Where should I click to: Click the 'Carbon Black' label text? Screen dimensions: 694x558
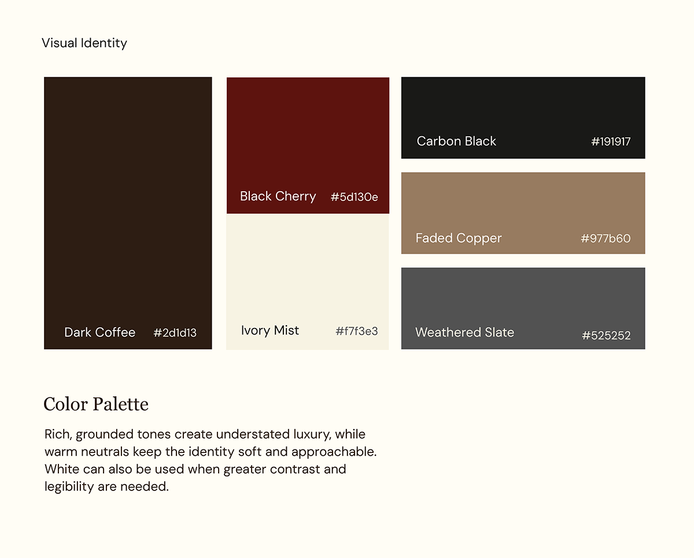[x=456, y=141]
